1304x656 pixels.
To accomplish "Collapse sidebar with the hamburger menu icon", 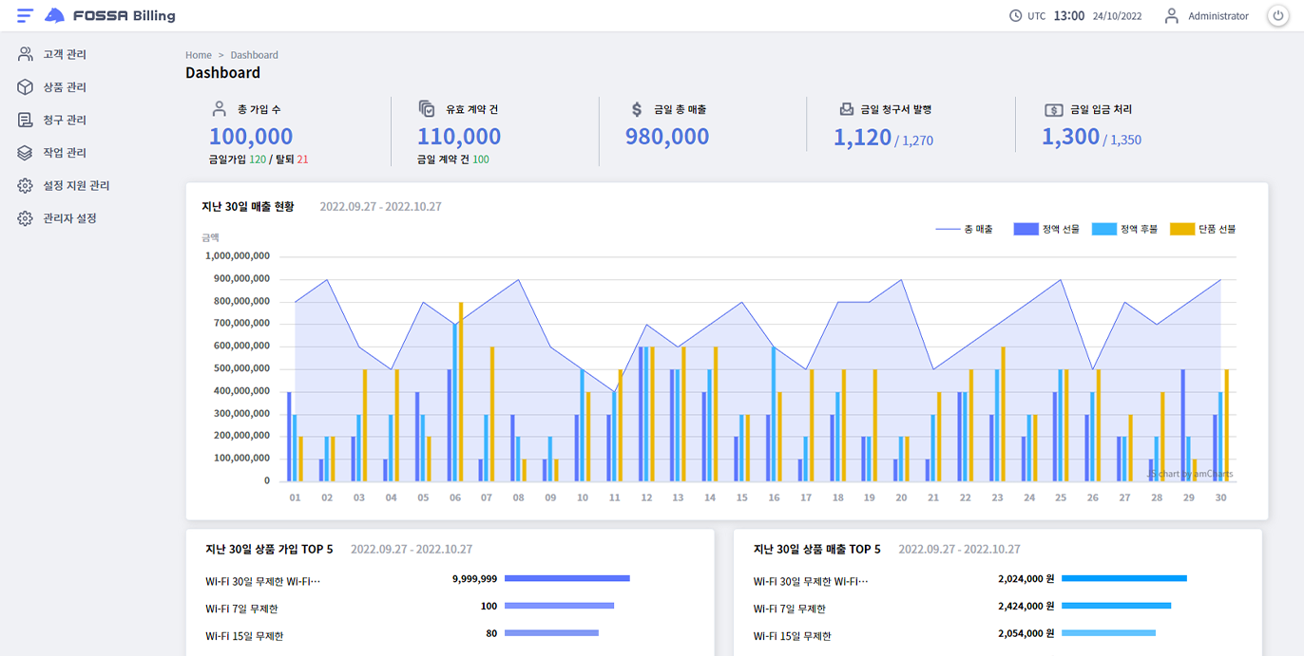I will tap(25, 15).
